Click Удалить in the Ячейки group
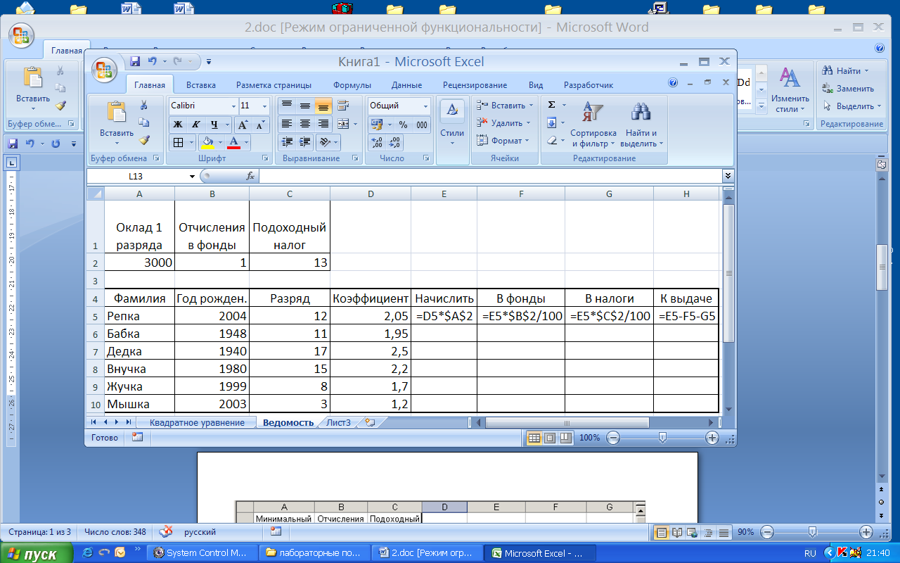Viewport: 900px width, 563px height. (x=503, y=123)
